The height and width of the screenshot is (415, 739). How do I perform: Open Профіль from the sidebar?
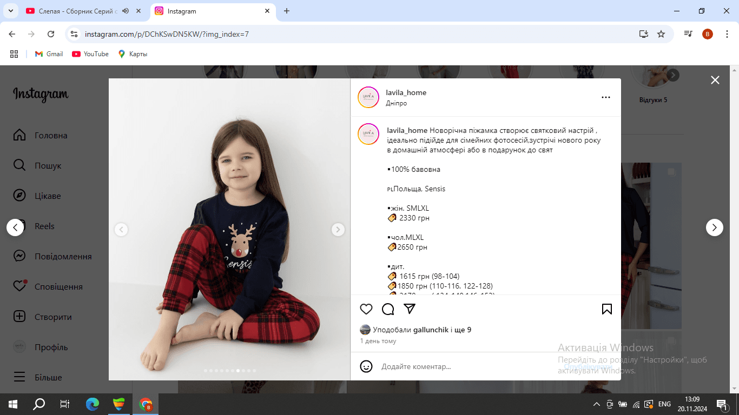coord(41,347)
